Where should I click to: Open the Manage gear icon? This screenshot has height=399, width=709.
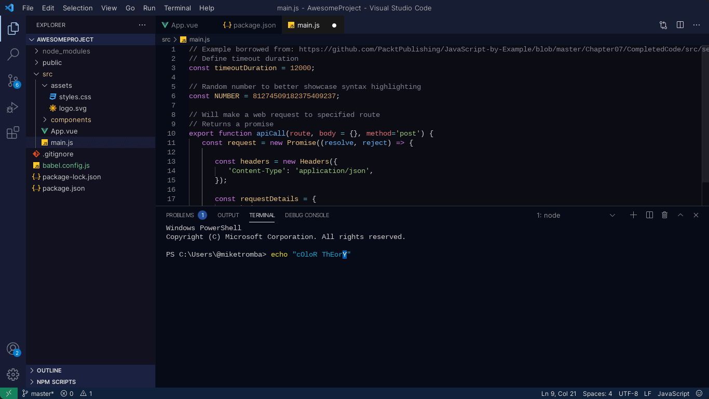point(13,374)
